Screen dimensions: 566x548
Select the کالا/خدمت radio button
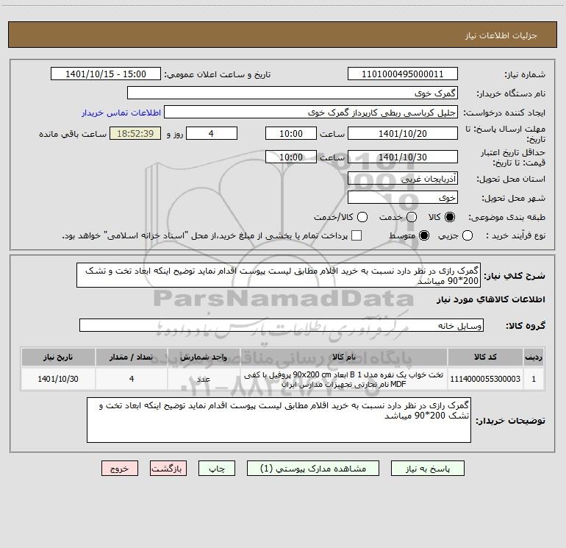[362, 217]
